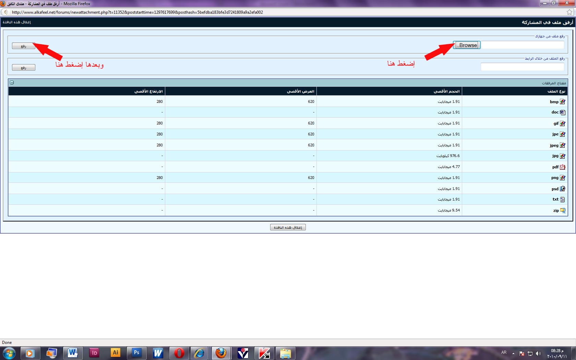Show hidden system tray icons arrow
Screen dimensions: 576x360
click(513, 353)
